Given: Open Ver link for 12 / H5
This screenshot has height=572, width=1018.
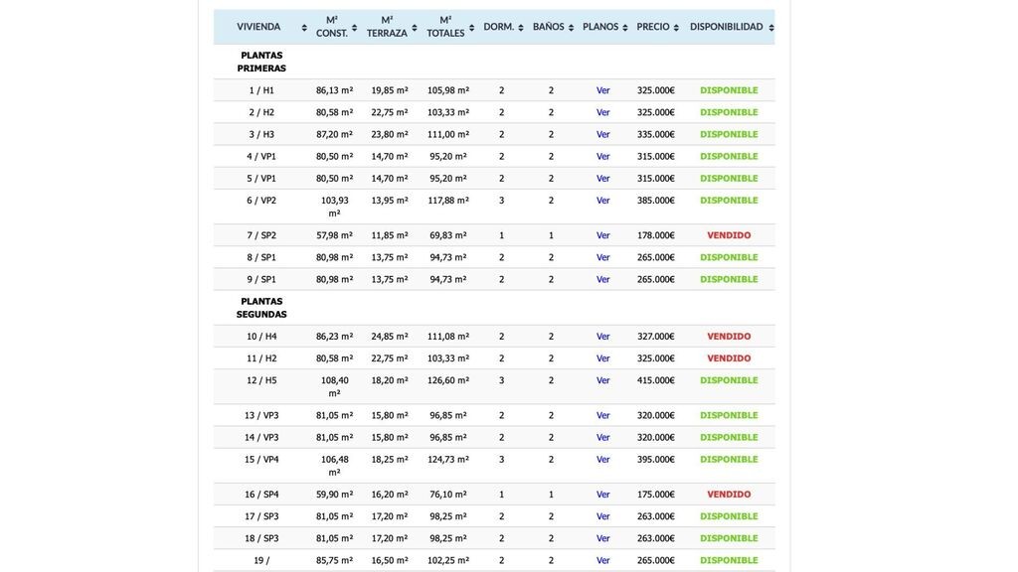Looking at the screenshot, I should pos(603,380).
